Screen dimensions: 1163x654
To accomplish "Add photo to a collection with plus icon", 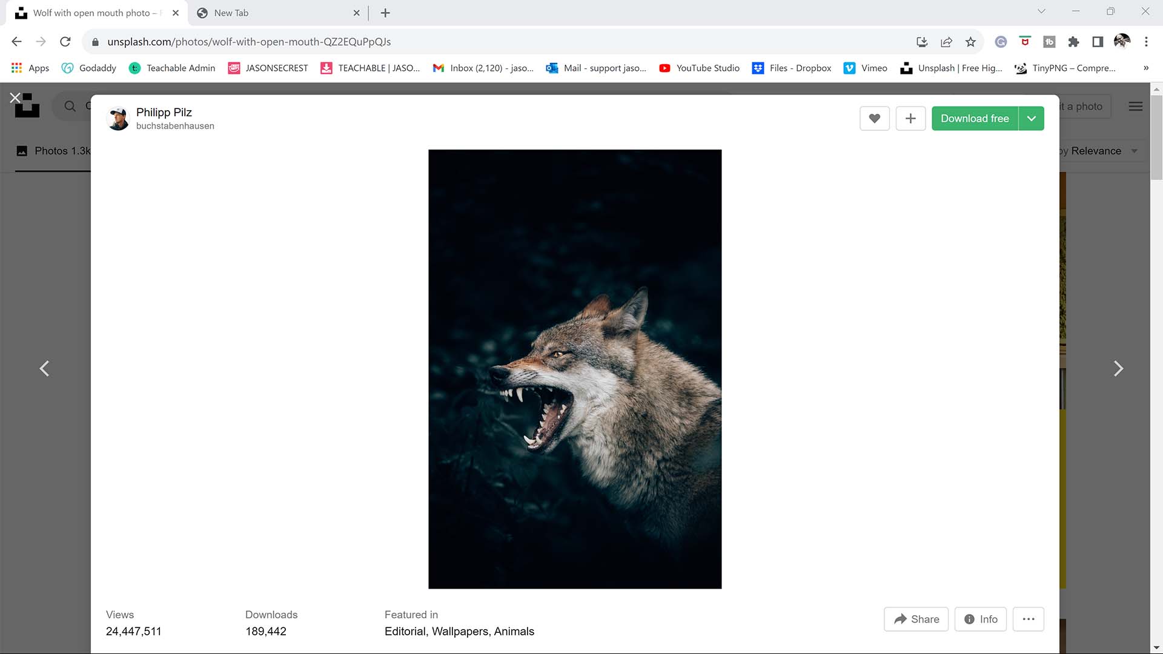I will (x=910, y=119).
